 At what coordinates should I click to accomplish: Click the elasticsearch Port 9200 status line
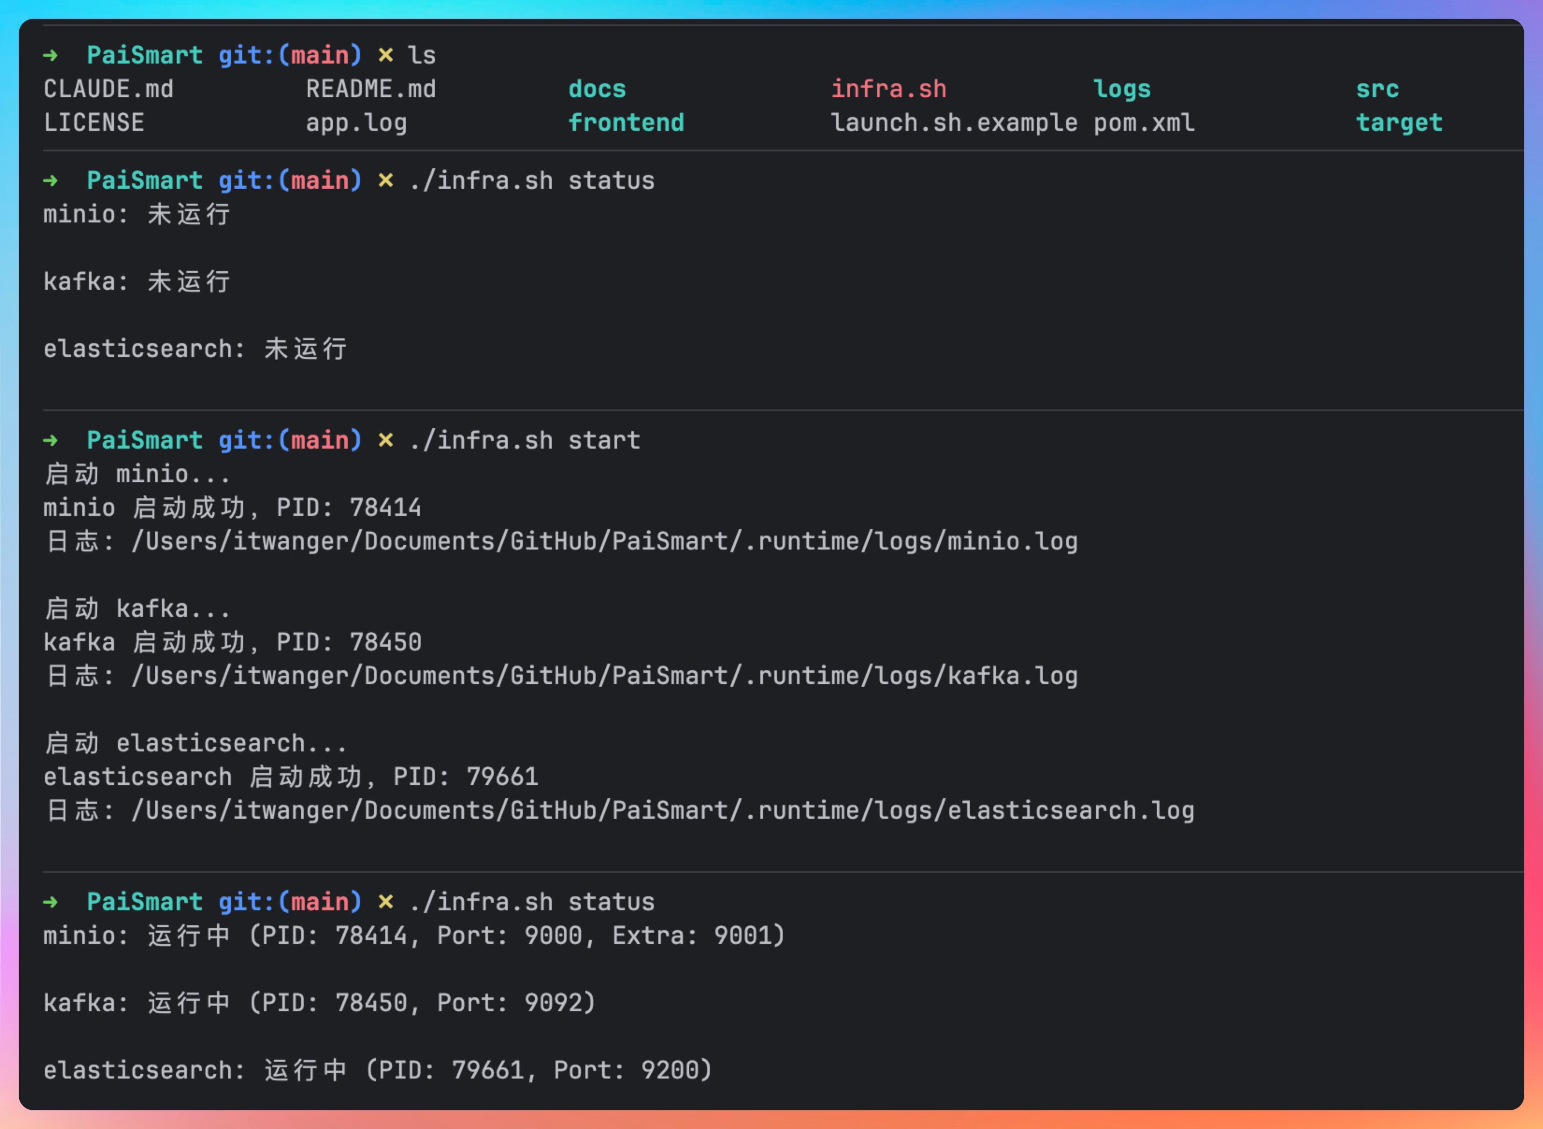(x=377, y=1070)
